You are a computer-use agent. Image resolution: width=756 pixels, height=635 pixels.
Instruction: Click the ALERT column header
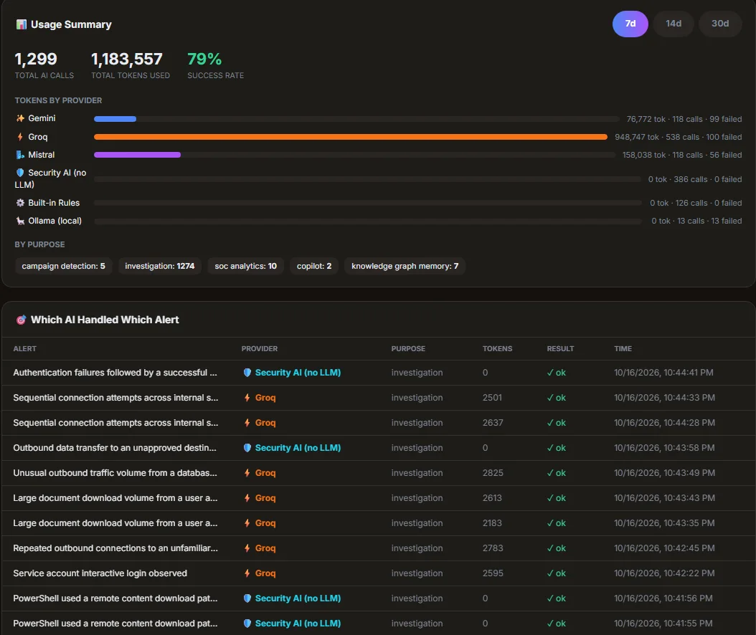pos(24,348)
